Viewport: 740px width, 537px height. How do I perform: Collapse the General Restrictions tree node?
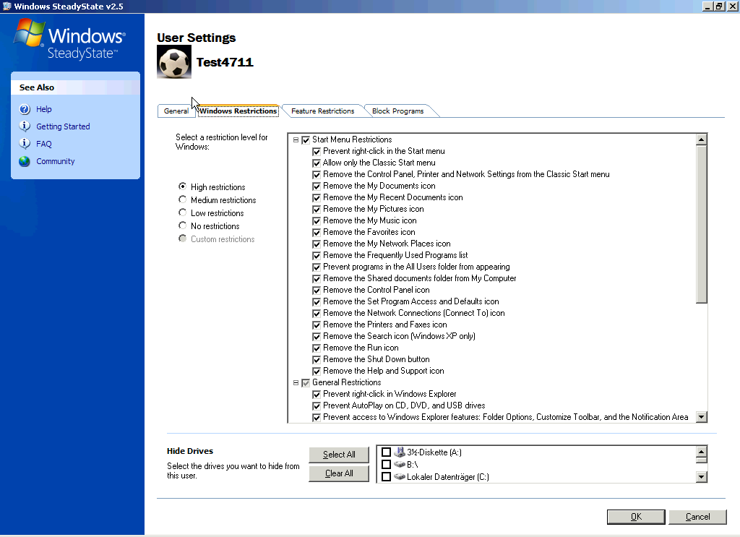click(296, 383)
